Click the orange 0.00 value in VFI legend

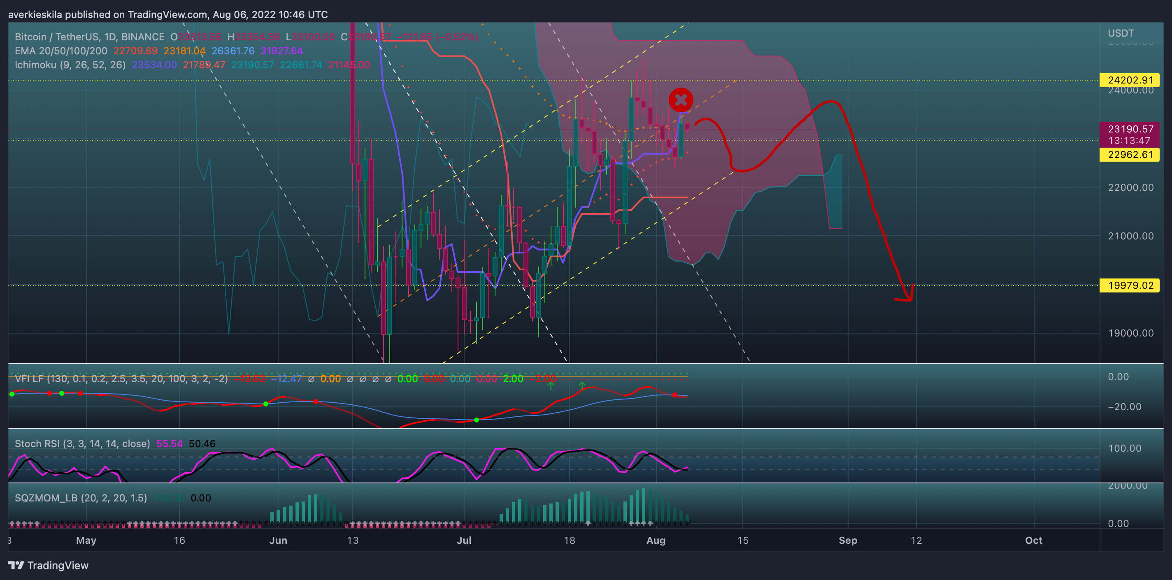(331, 378)
